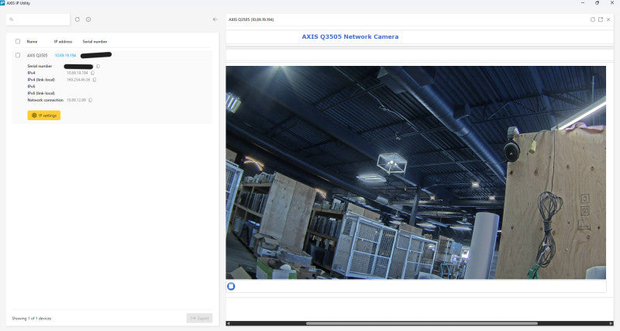Stop the live stream with the round button
Screen dimensions: 620x331
point(231,286)
